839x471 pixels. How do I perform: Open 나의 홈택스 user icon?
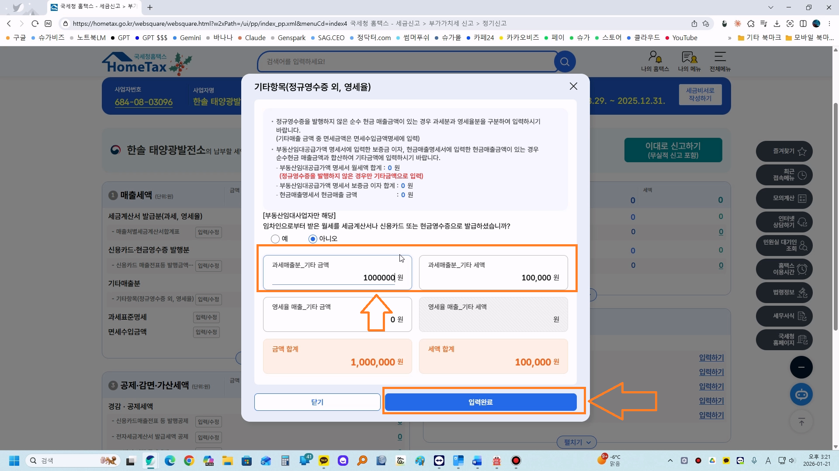tap(655, 57)
